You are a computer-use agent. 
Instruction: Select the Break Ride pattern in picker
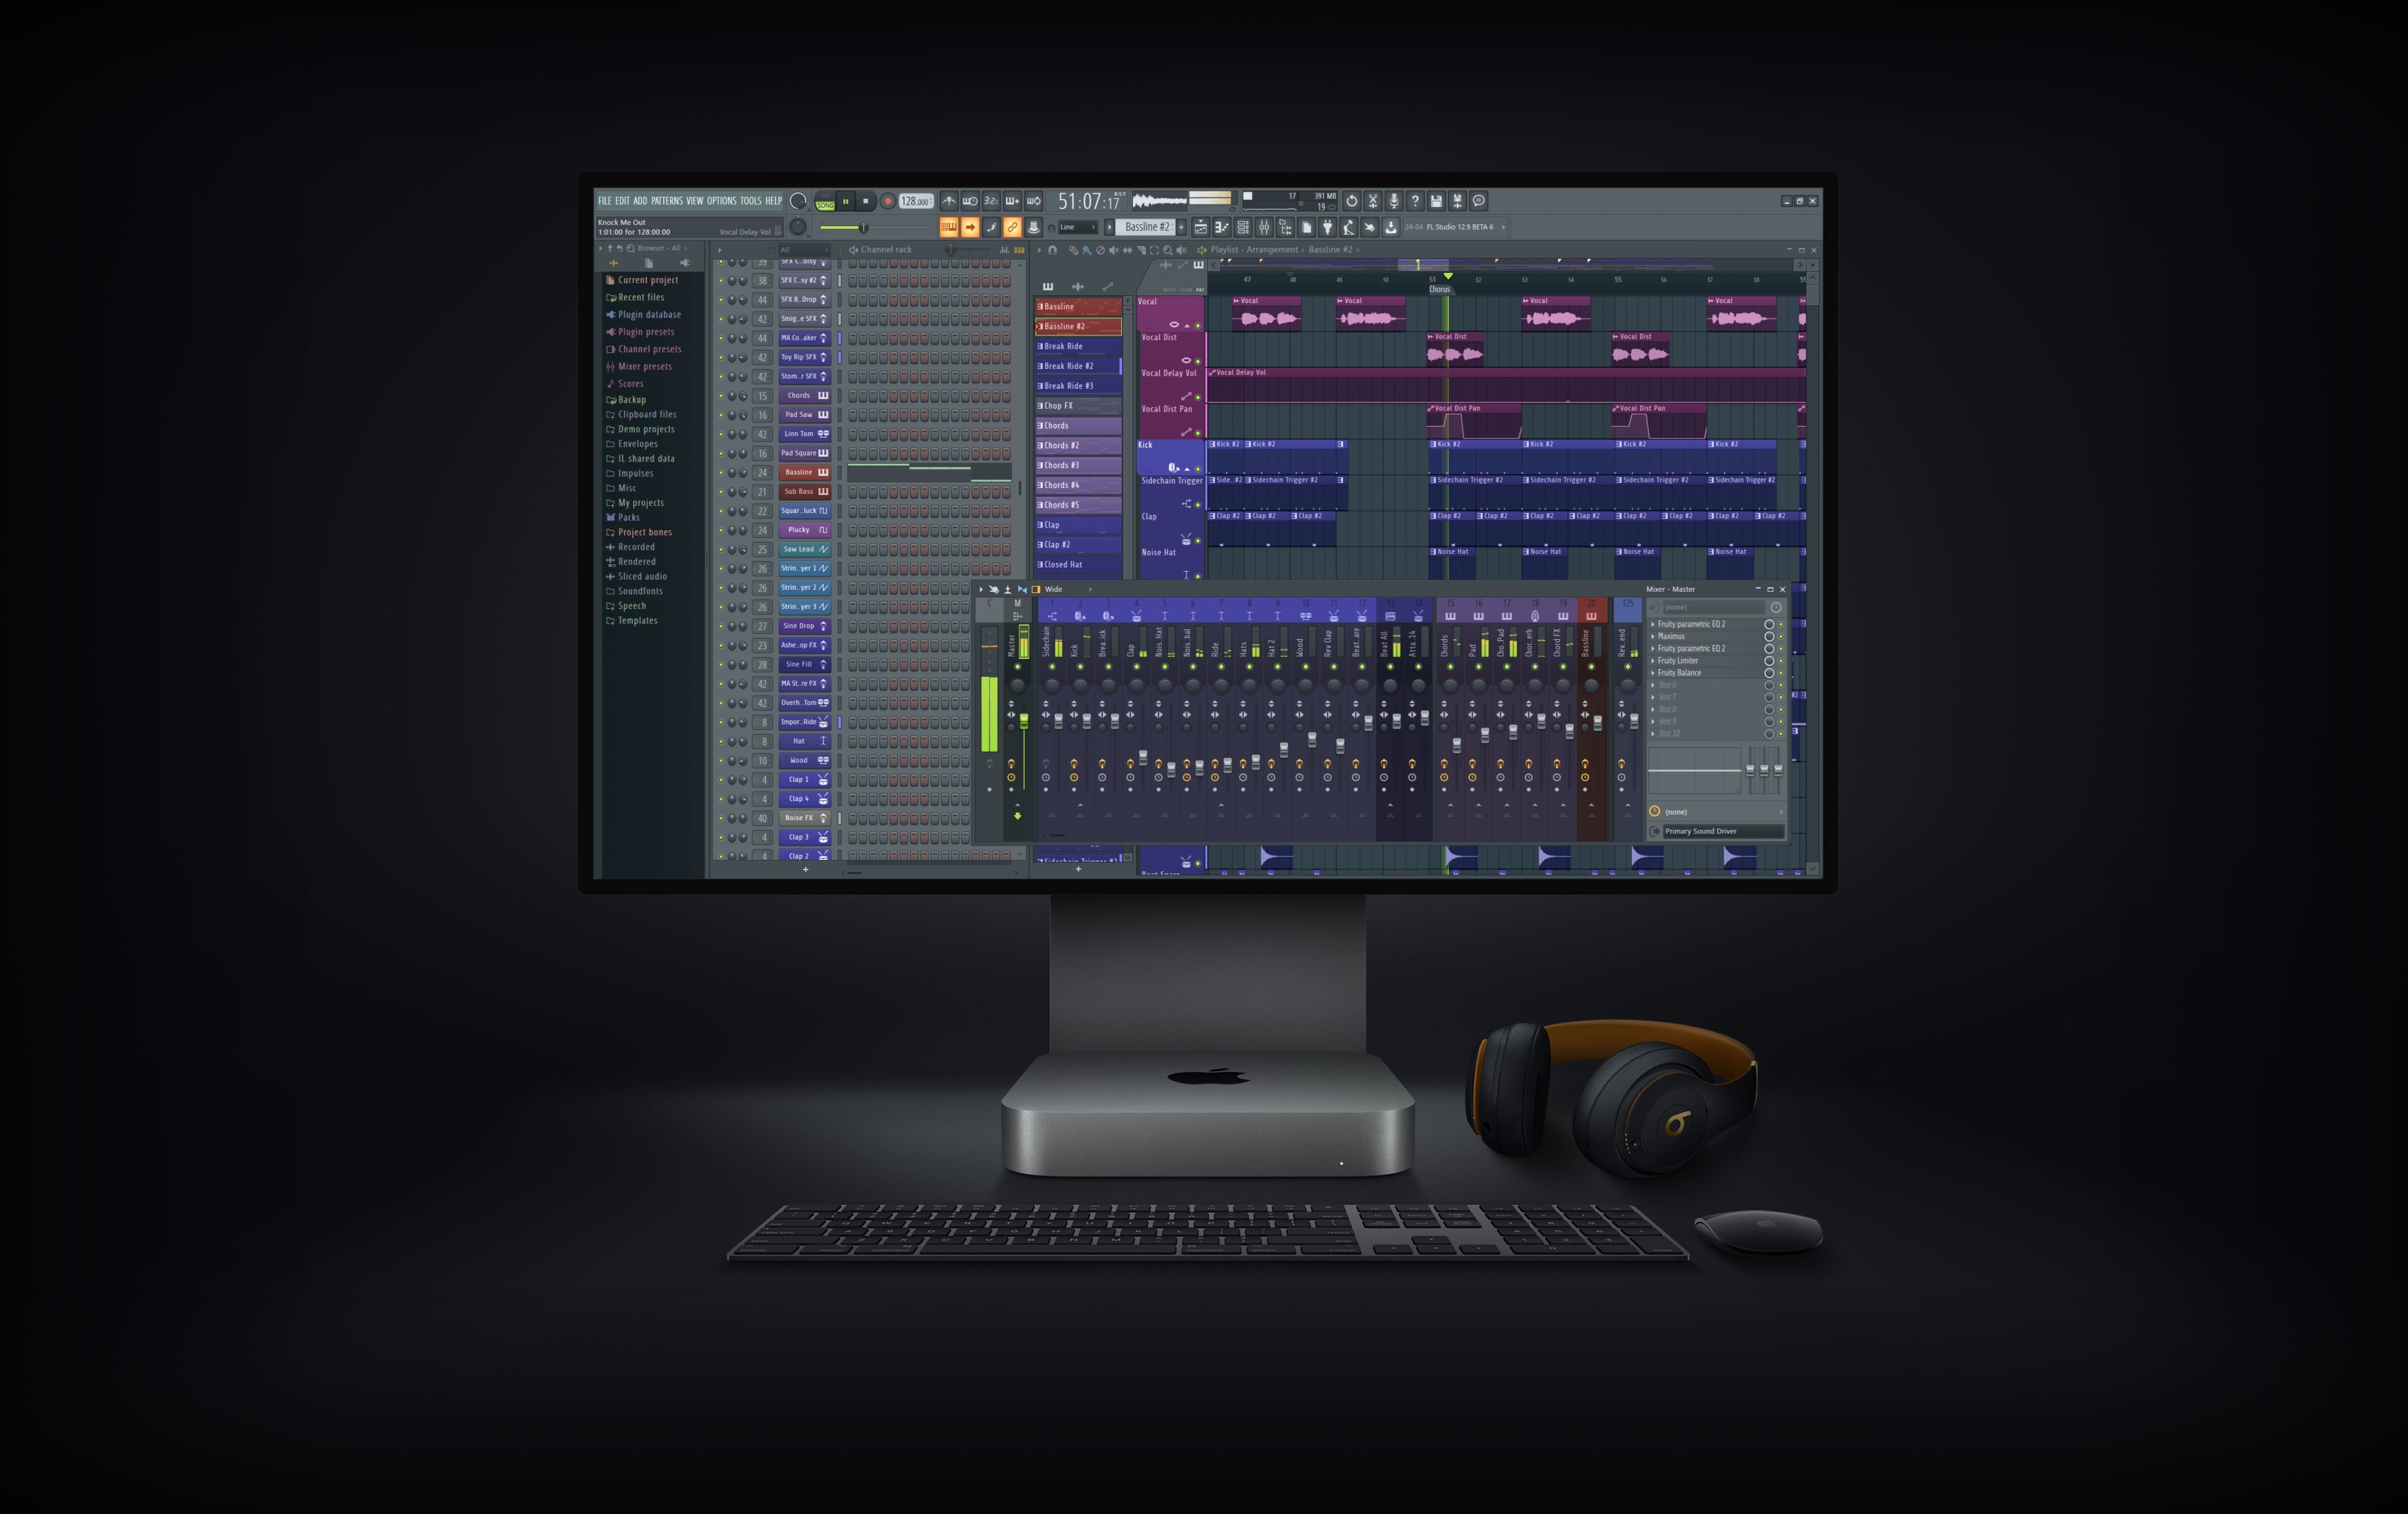[1078, 346]
